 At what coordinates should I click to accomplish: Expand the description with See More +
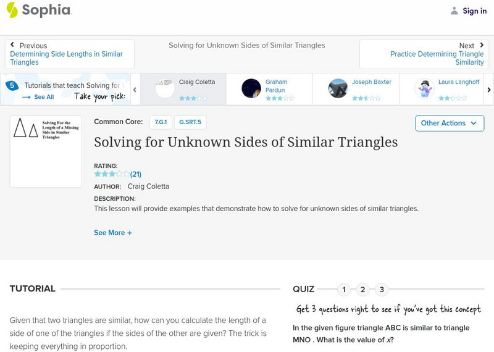113,233
